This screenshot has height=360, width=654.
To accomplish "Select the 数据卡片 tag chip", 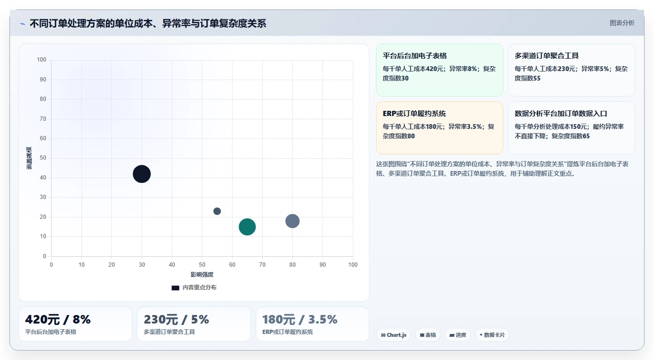I will point(492,335).
